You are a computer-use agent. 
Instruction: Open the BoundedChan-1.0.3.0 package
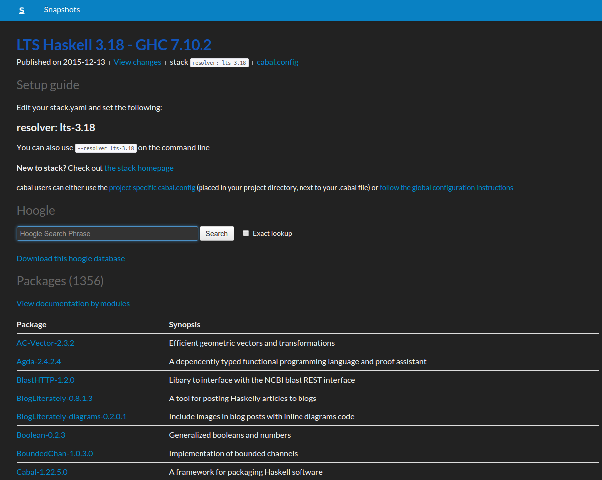(x=55, y=453)
